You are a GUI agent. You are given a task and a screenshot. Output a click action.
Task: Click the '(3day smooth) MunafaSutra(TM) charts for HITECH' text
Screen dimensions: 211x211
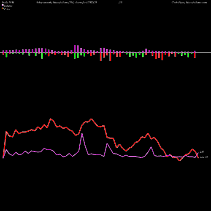(66, 3)
